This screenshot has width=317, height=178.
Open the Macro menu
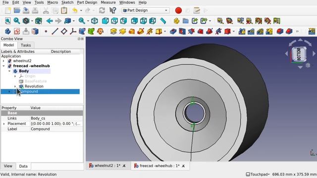[x=53, y=2]
